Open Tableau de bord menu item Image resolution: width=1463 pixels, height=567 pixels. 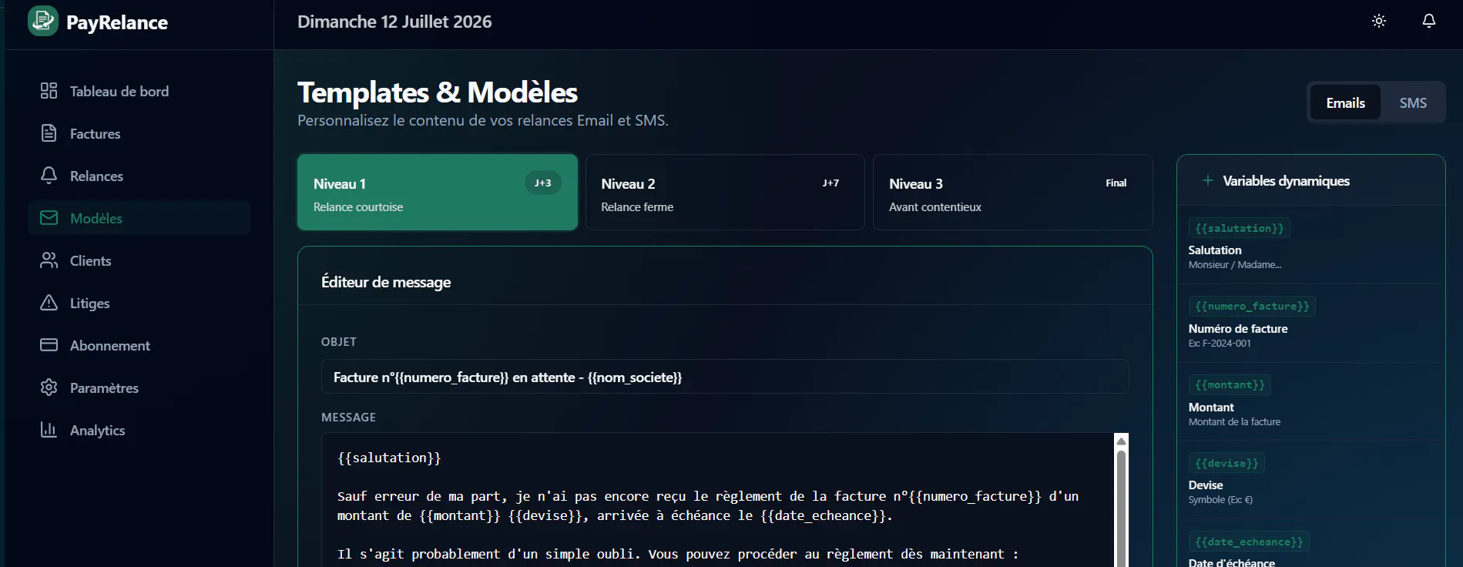[x=139, y=91]
